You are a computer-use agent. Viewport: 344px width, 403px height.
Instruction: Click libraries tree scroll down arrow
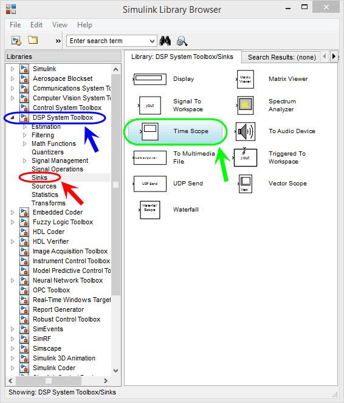(116, 370)
